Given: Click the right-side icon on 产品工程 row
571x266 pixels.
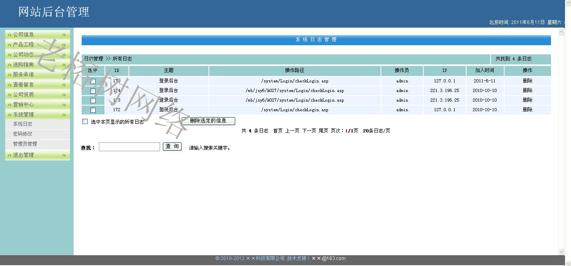Looking at the screenshot, I should (64, 45).
